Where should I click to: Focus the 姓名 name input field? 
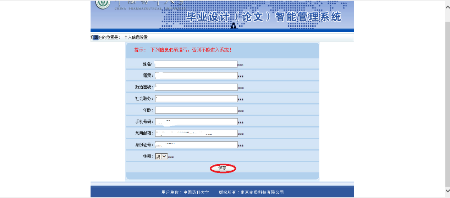196,64
